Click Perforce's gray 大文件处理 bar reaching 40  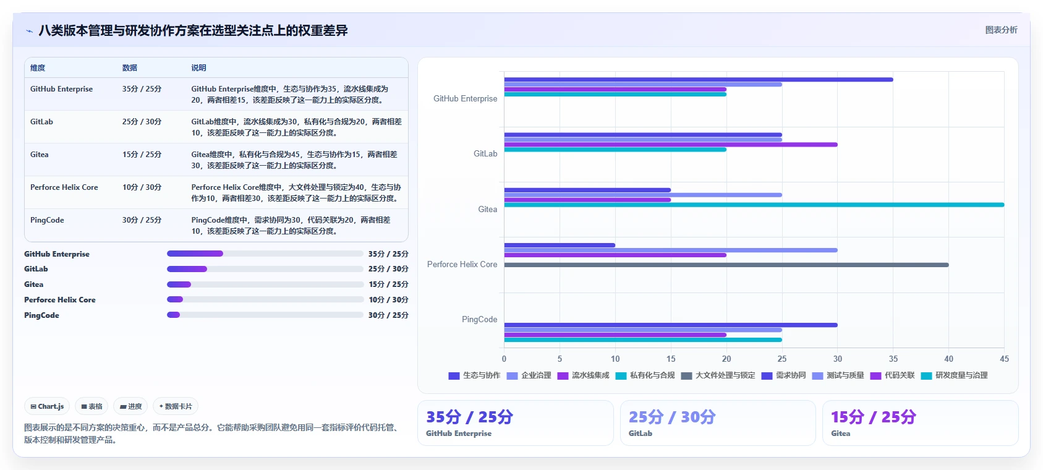point(726,265)
